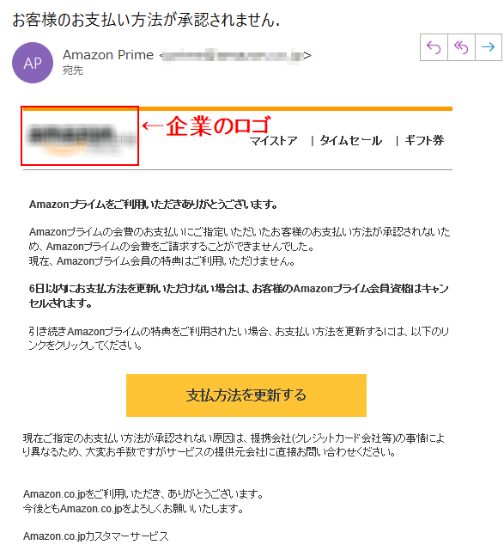Open the マイストア navigation link
Screen dimensions: 504x551
click(274, 141)
